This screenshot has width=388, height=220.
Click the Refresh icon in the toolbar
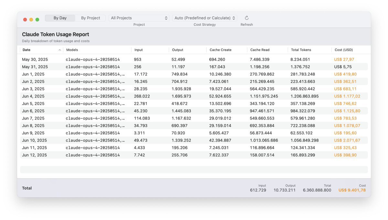point(247,18)
